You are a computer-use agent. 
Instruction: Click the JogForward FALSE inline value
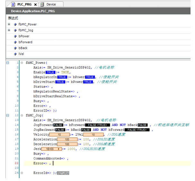point(58,125)
